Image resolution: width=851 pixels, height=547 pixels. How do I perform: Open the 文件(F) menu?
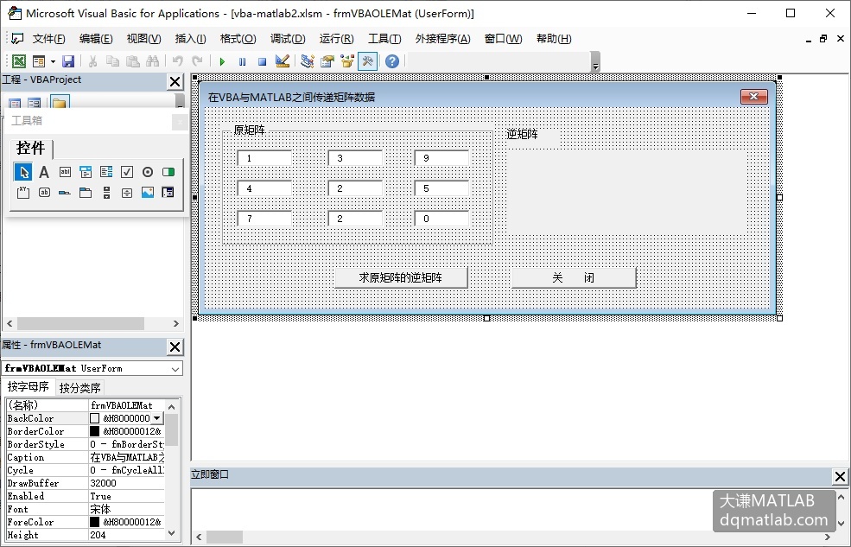[x=48, y=39]
